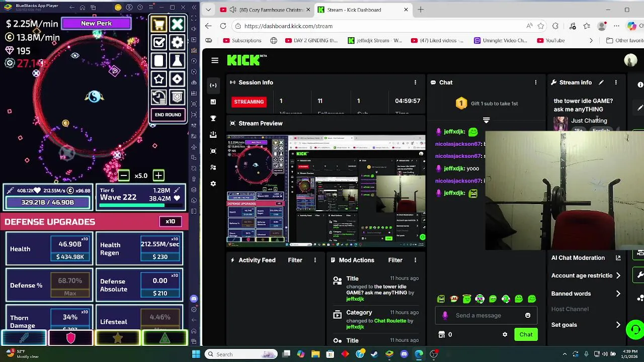Open Steam from the taskbar

[374, 354]
